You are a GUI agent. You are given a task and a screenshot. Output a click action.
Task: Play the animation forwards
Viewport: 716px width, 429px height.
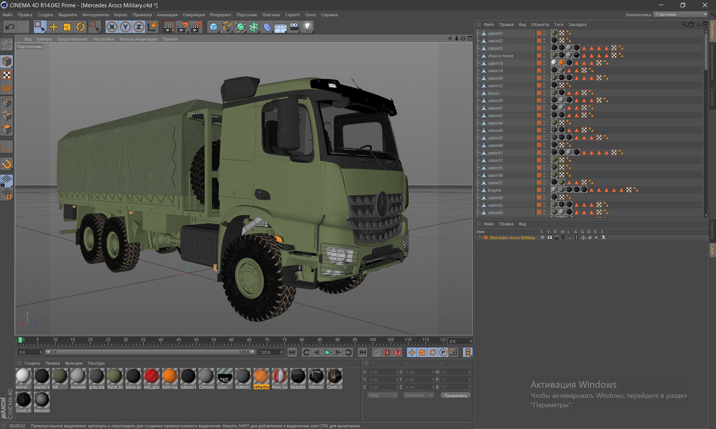[x=327, y=352]
